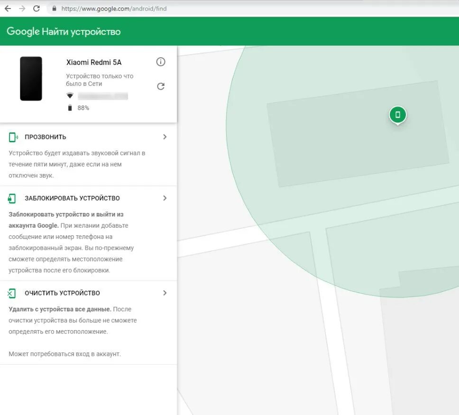Image resolution: width=459 pixels, height=415 pixels.
Task: Refresh device location with circular arrow icon
Action: 161,86
